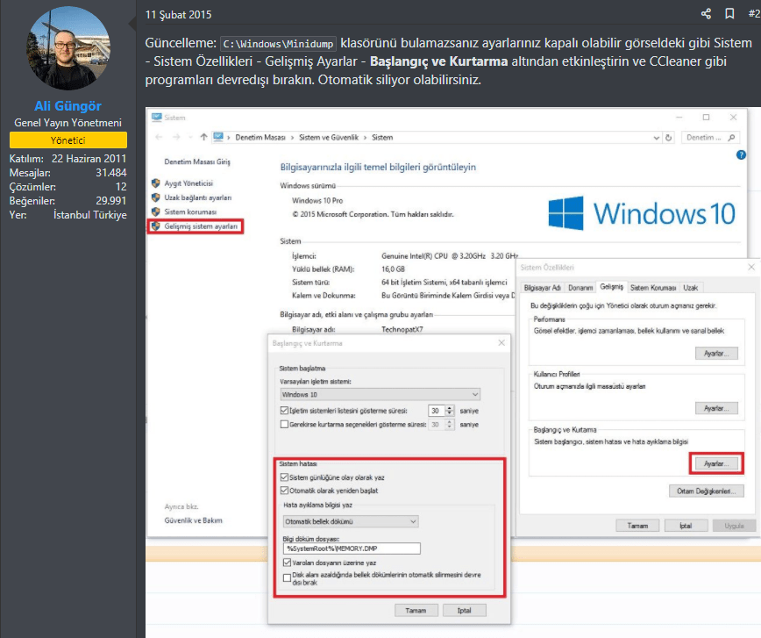Click the up arrow in Sistem window
761x638 pixels.
(203, 138)
